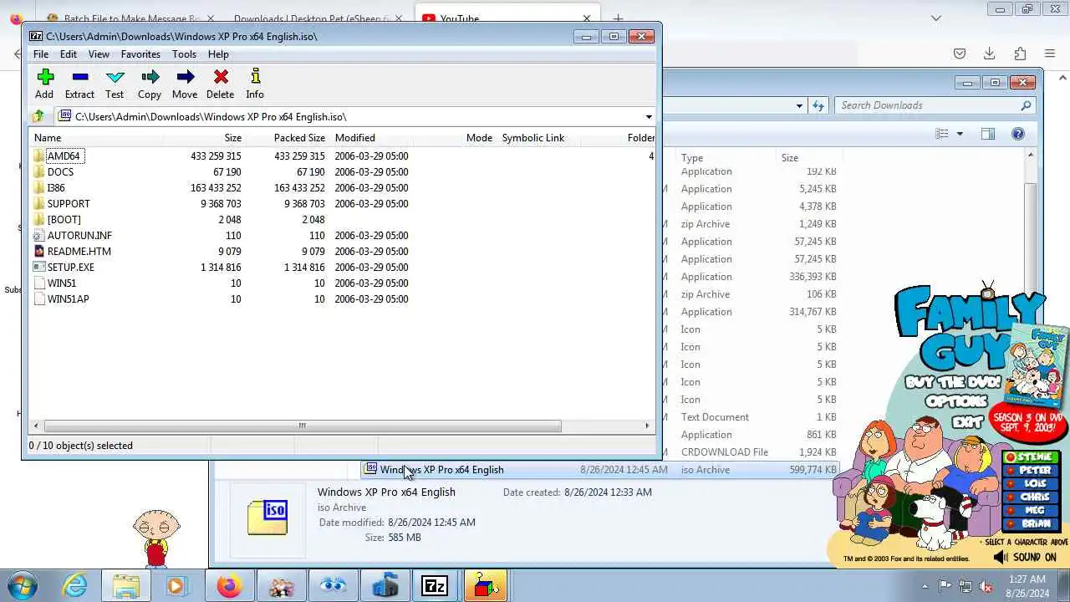This screenshot has width=1070, height=602.
Task: Open Internet Explorer from the taskbar
Action: [75, 586]
